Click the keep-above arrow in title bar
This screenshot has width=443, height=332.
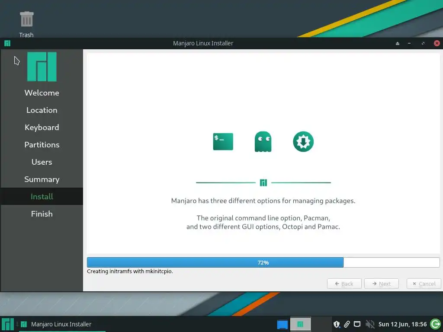pyautogui.click(x=398, y=43)
